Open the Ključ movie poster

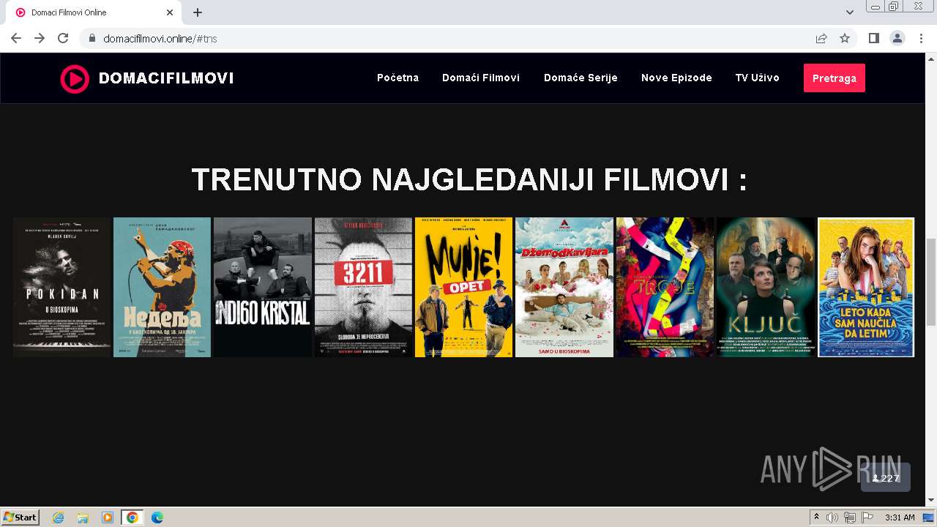click(766, 287)
